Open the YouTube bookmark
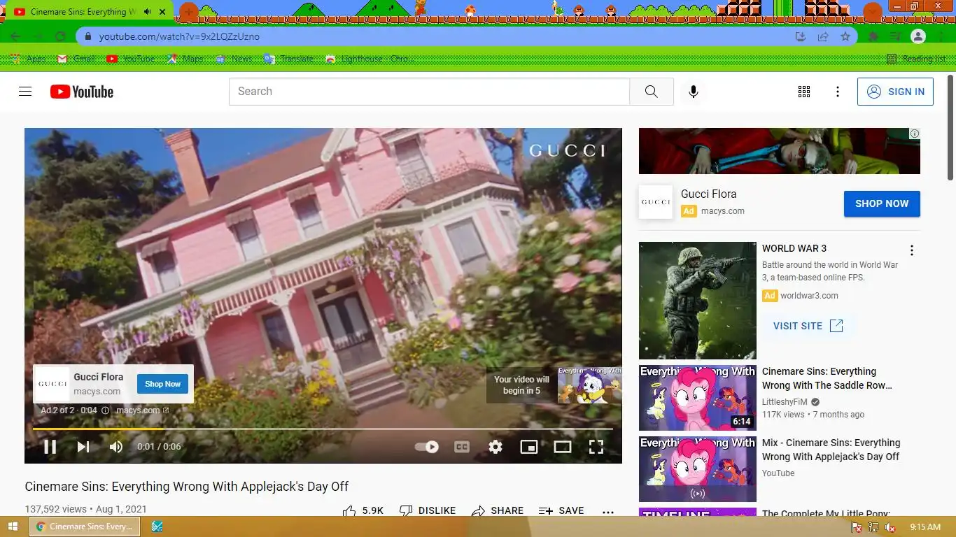 (132, 59)
